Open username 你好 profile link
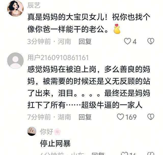This screenshot has height=155, width=163. click(x=47, y=132)
